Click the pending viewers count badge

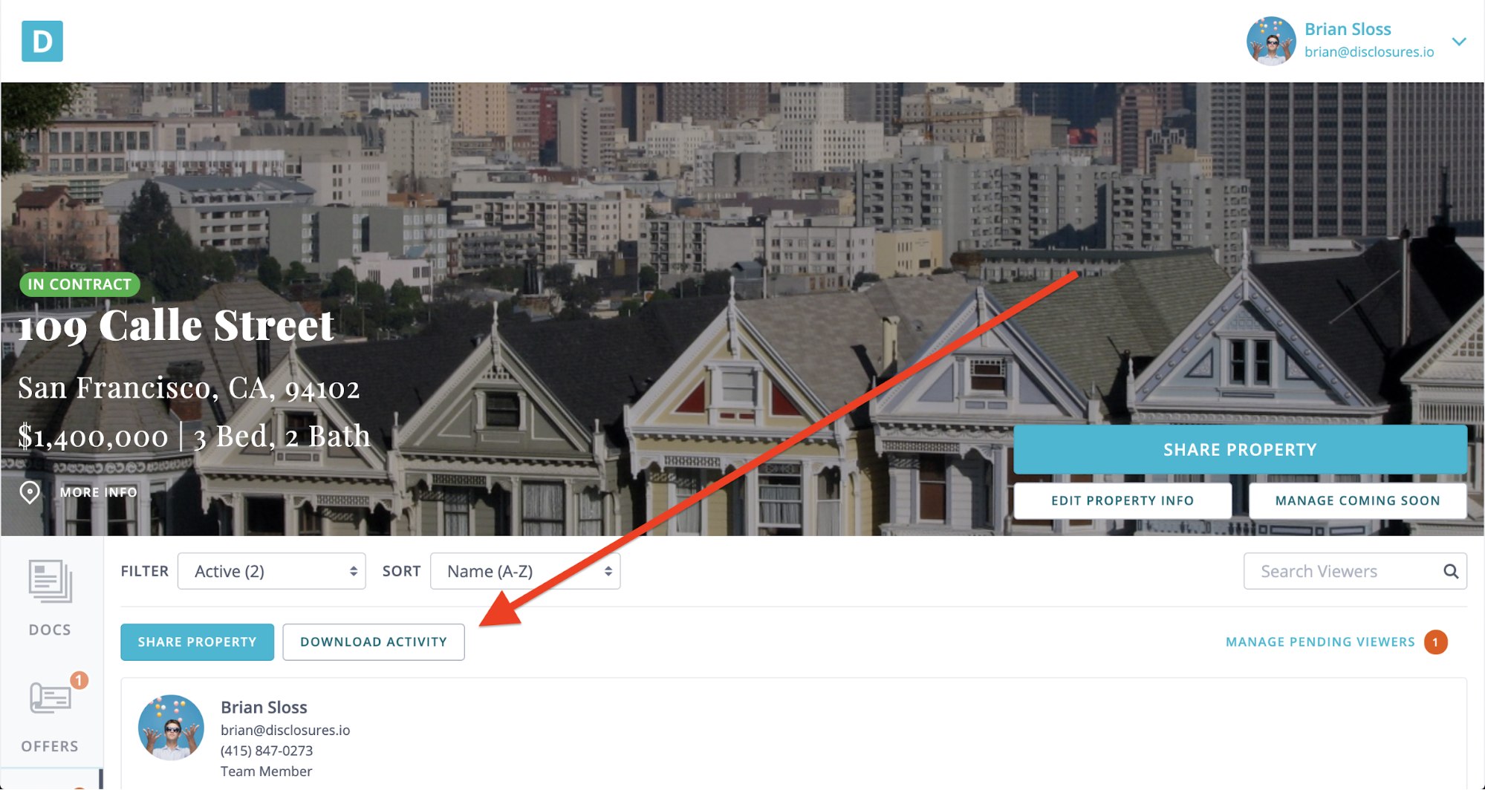click(x=1436, y=642)
